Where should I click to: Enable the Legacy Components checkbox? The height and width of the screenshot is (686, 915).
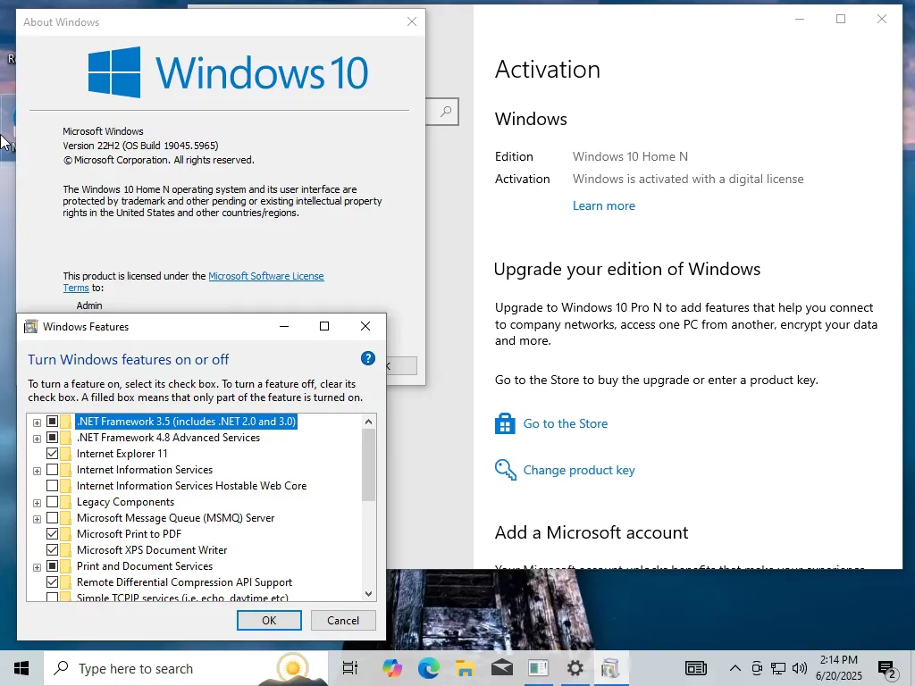[52, 502]
